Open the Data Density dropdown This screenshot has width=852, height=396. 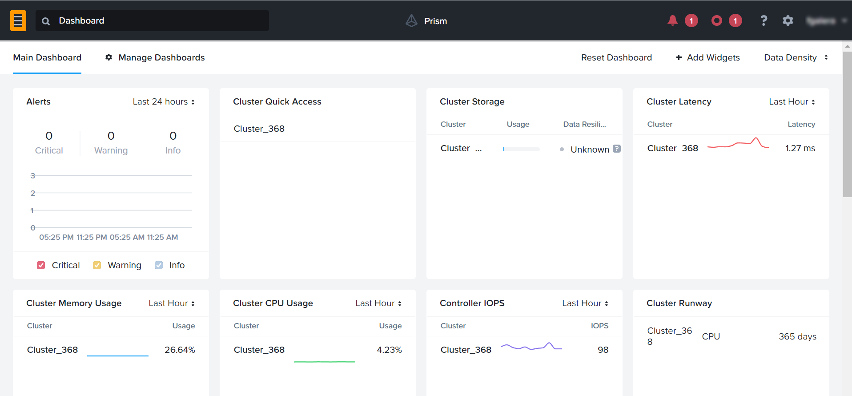796,57
